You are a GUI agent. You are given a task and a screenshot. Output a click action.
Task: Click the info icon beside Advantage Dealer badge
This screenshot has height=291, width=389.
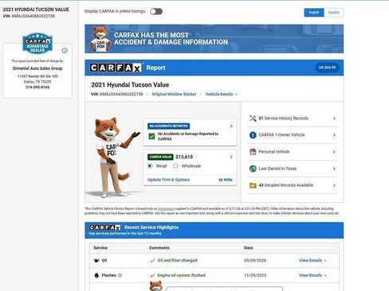click(65, 50)
